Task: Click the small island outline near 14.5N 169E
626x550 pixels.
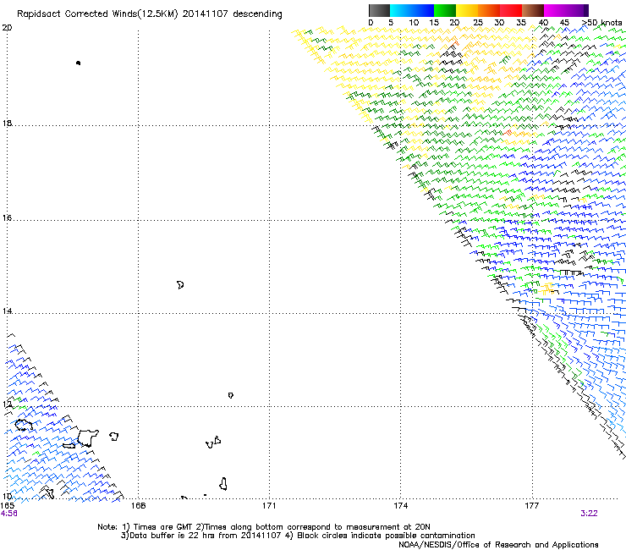Action: pos(180,285)
